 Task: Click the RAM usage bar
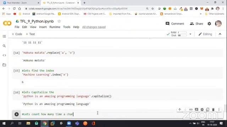coord(182,32)
